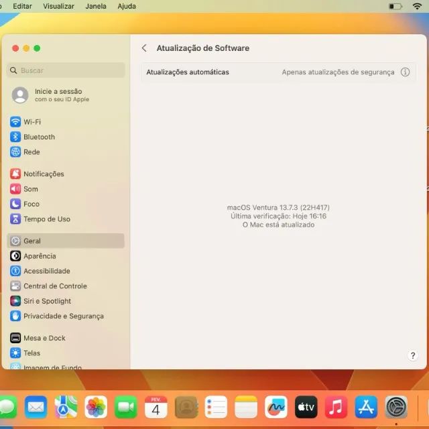This screenshot has width=429, height=429.
Task: Click info icon for automatic updates
Action: tap(405, 72)
